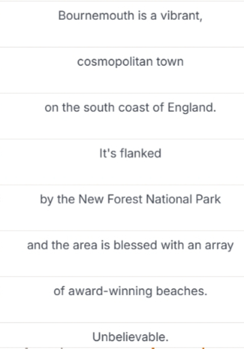
Task: Click the 'cosmopolitan town' caption line
Action: click(122, 70)
